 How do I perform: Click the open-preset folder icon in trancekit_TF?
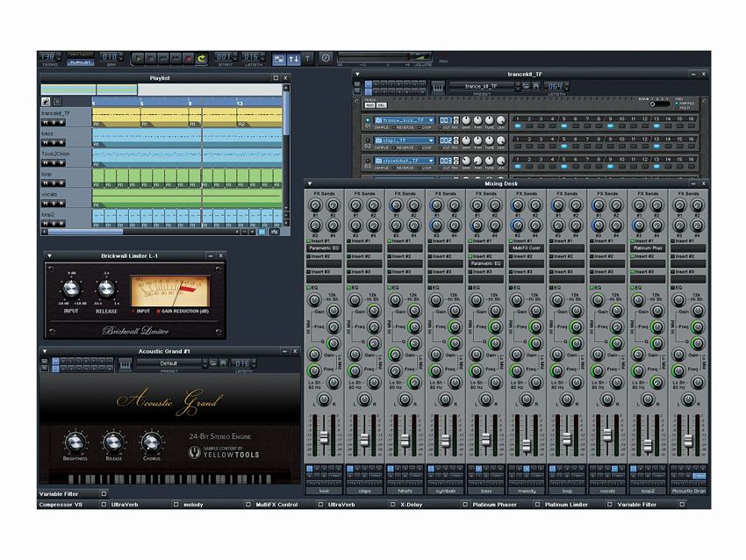[527, 86]
